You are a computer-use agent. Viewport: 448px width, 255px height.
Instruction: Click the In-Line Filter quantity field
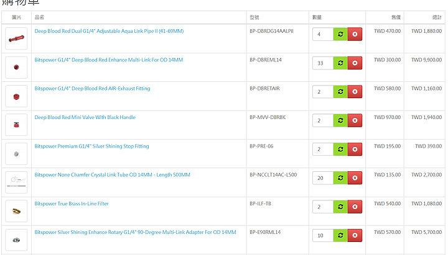point(323,207)
